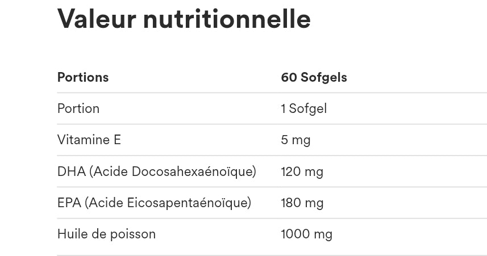Click the 180 mg EPA value
This screenshot has height=256, width=487.
pos(302,203)
